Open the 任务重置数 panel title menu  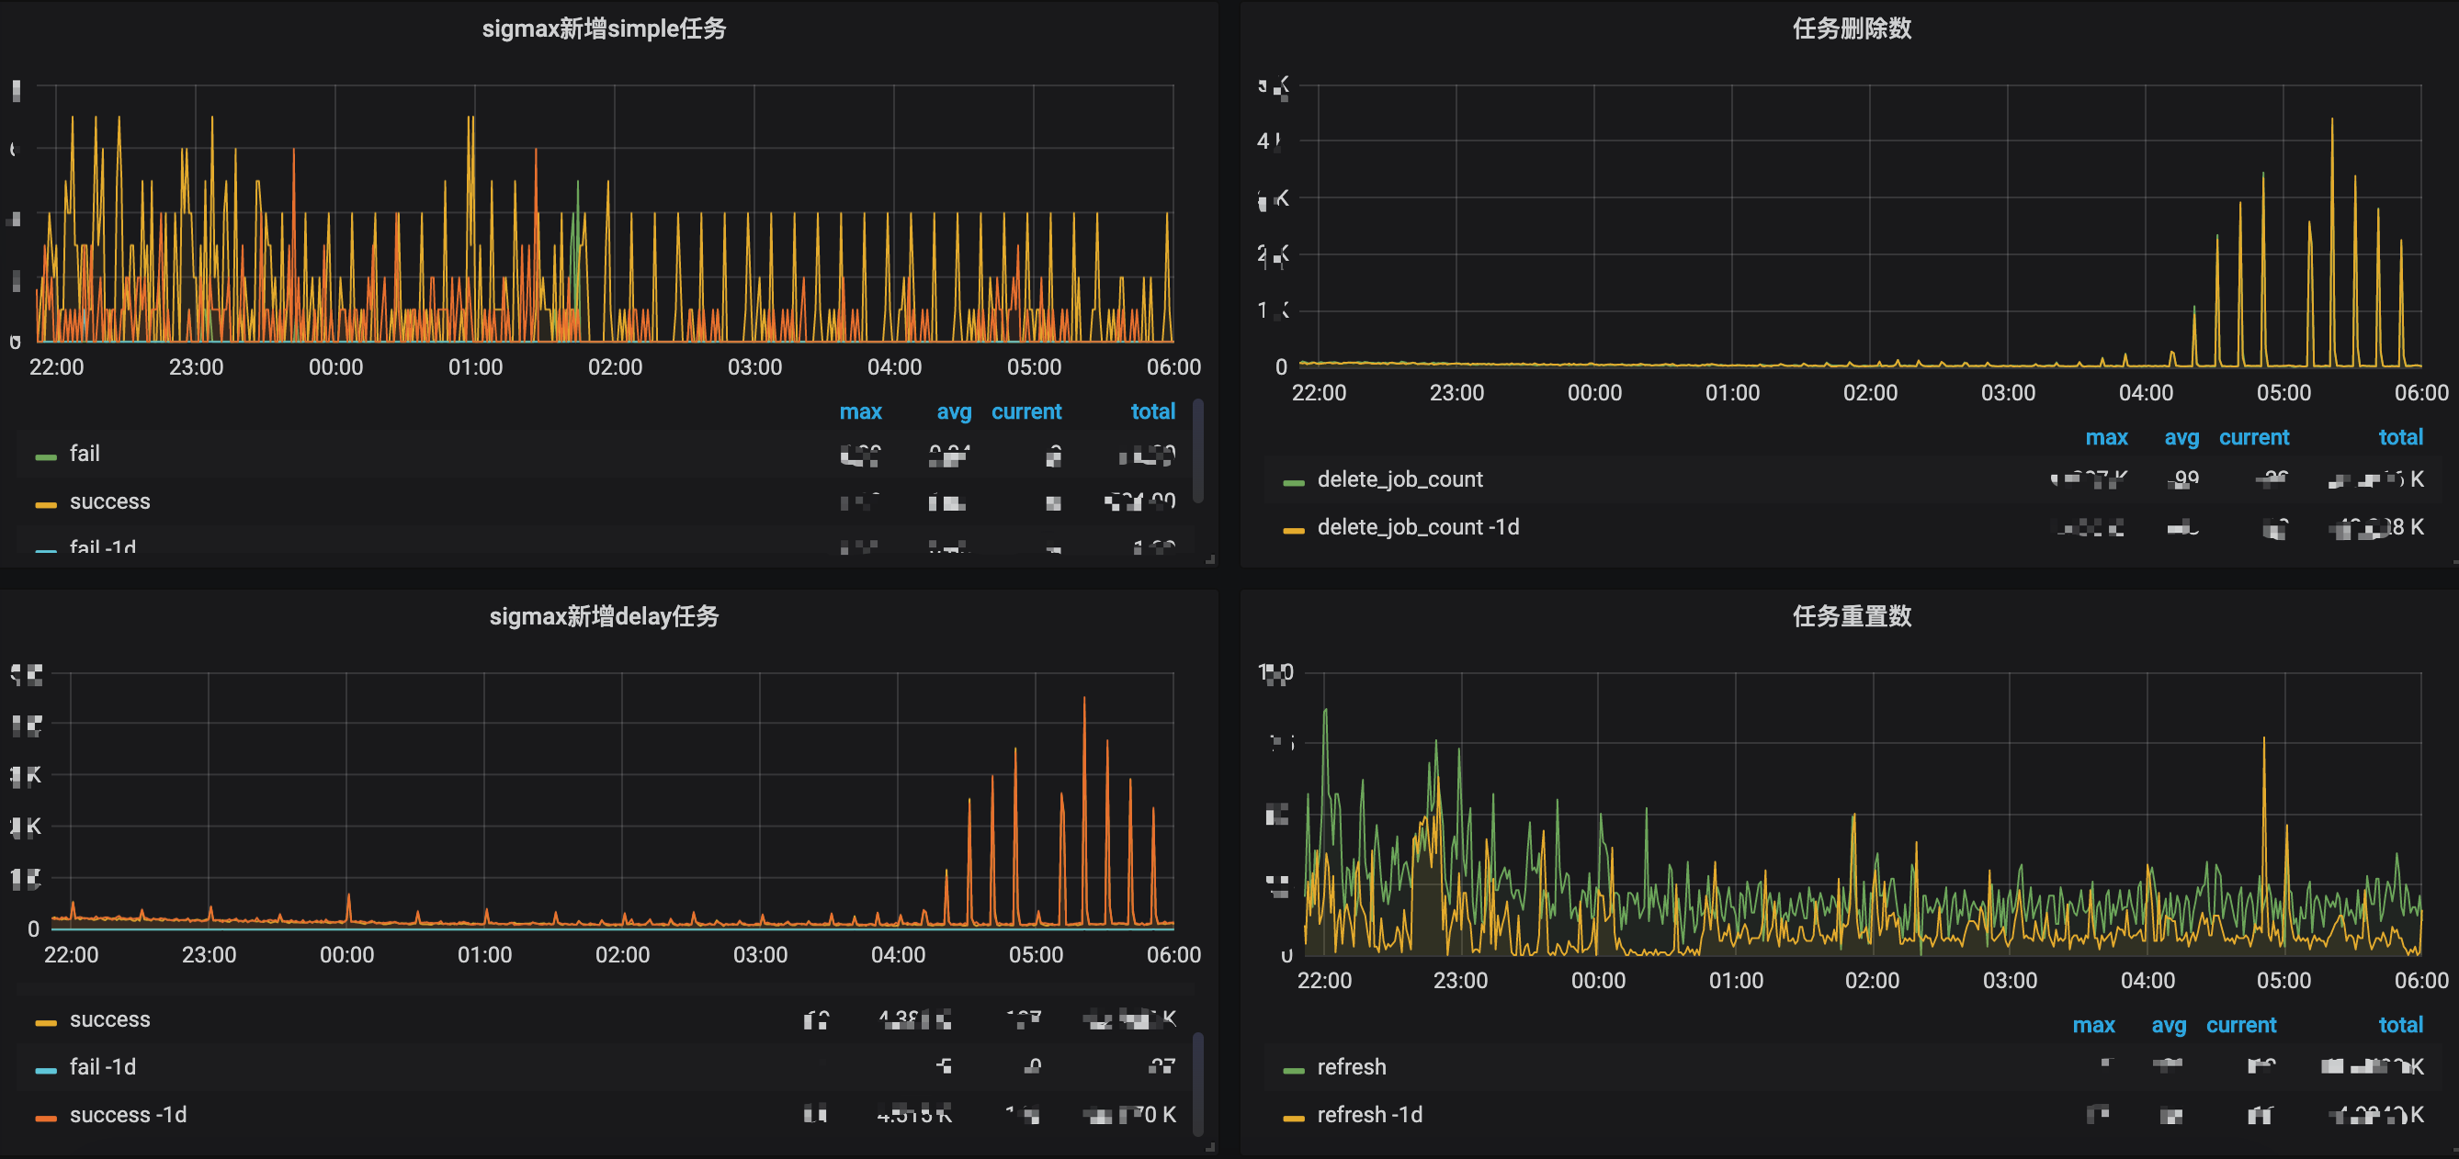coord(1851,616)
